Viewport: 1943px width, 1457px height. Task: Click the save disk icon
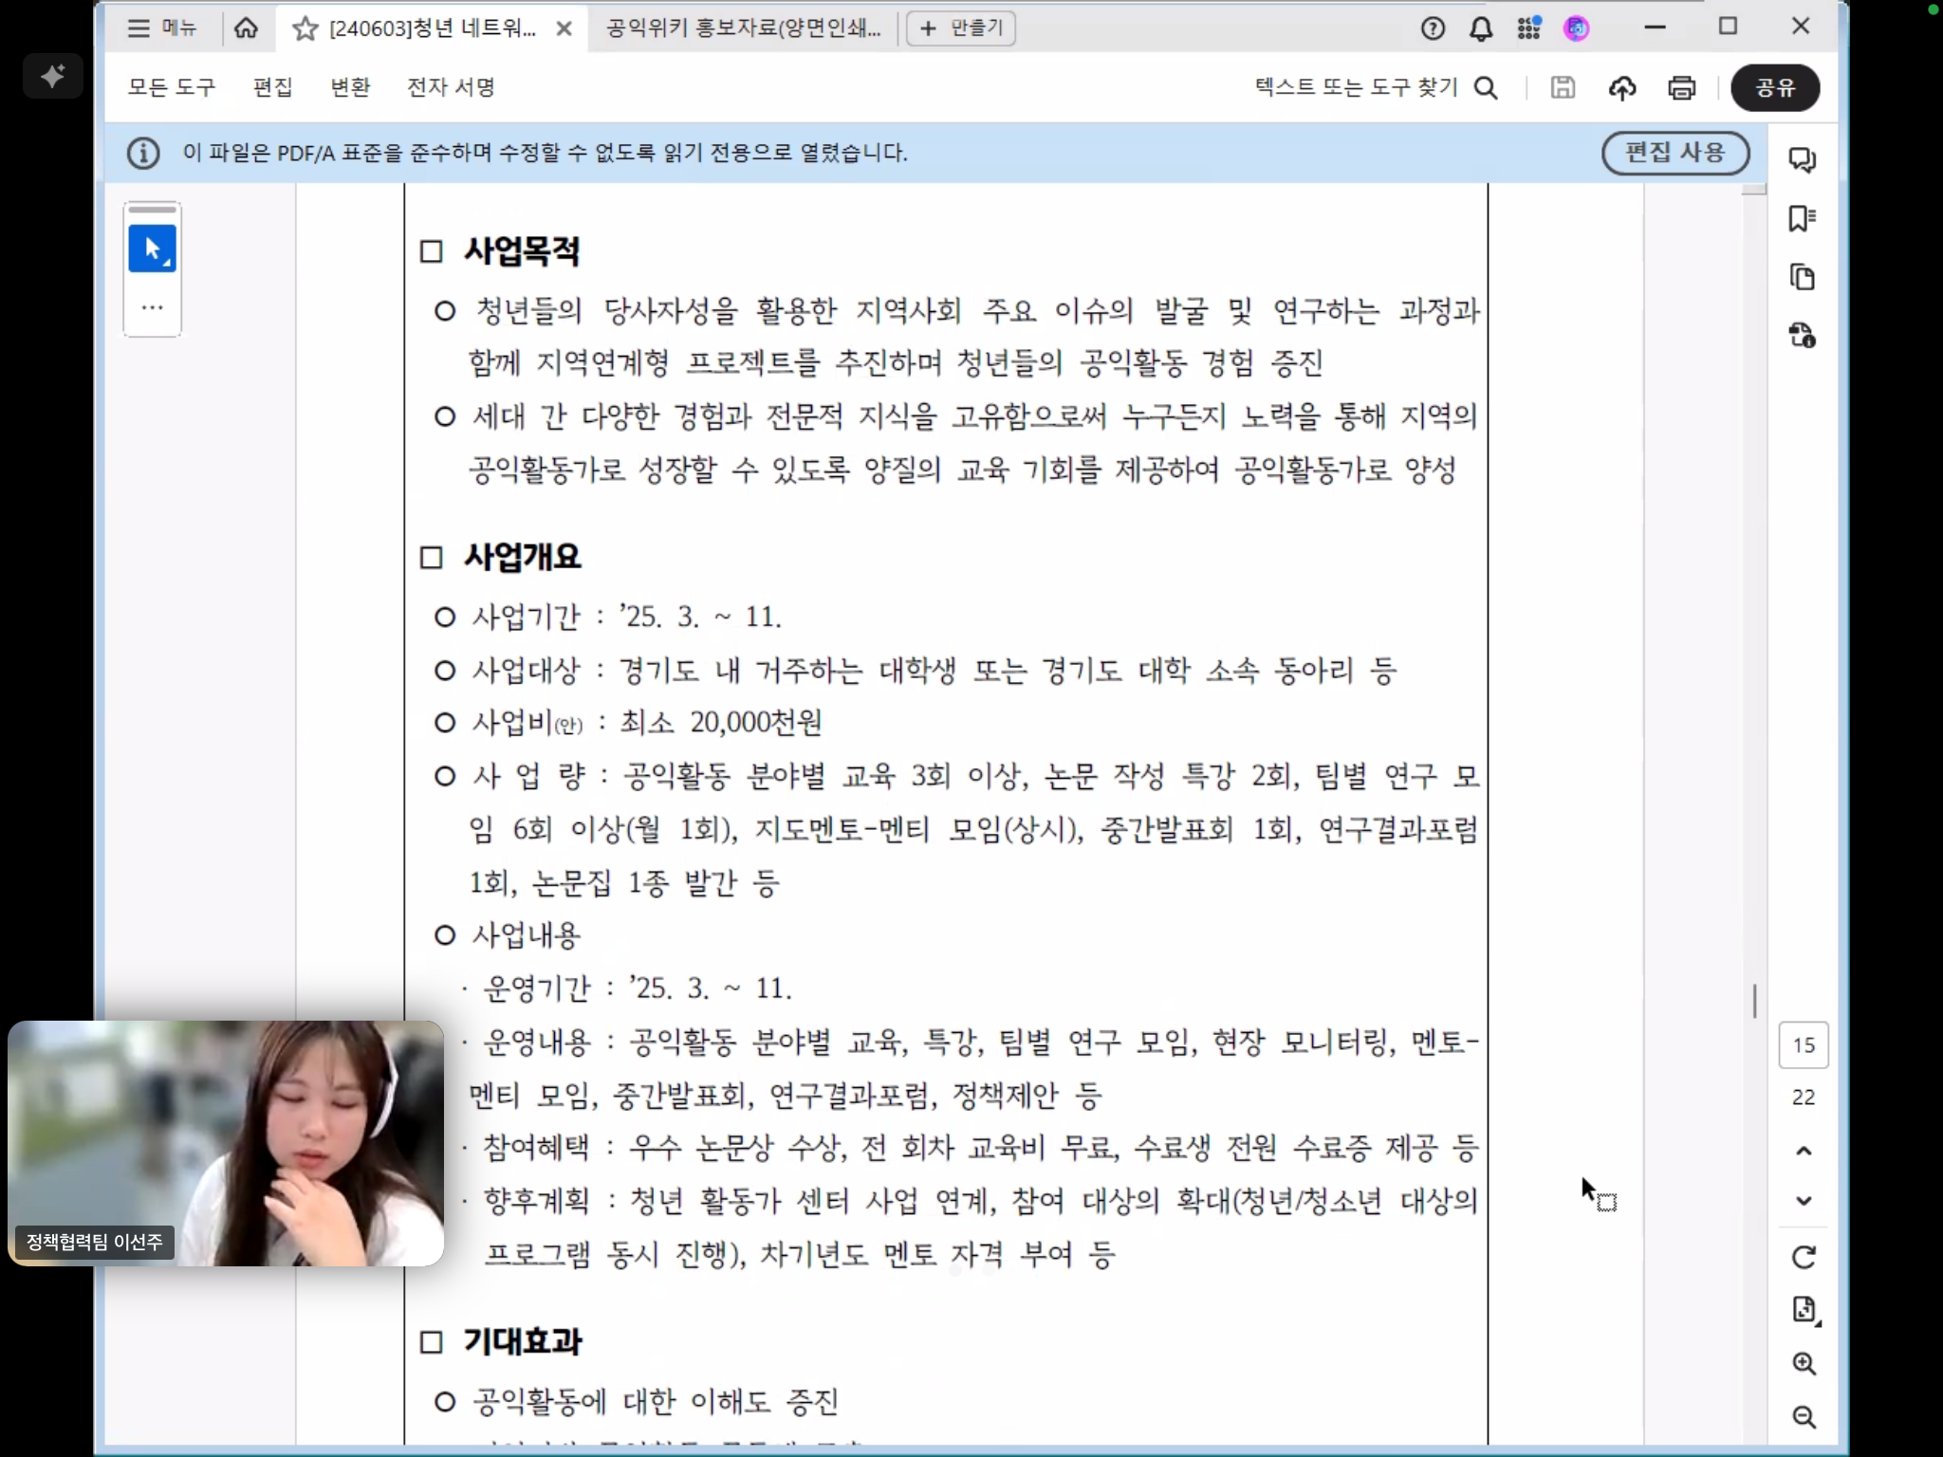point(1563,88)
